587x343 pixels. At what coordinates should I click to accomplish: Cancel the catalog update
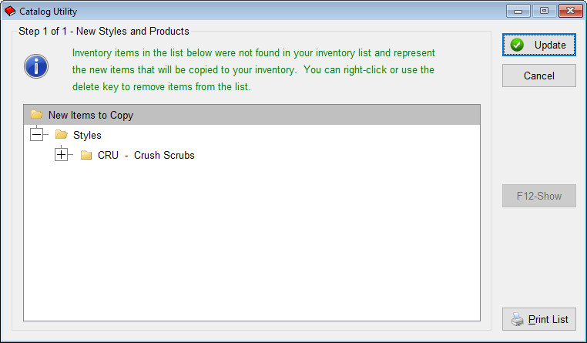pyautogui.click(x=539, y=76)
